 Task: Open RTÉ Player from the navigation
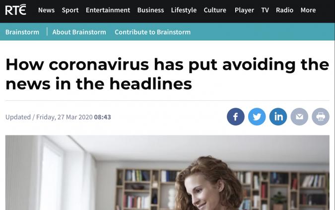(244, 10)
